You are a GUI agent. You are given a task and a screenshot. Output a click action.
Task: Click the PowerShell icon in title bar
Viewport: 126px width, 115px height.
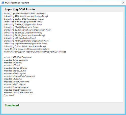[x=3, y=3]
